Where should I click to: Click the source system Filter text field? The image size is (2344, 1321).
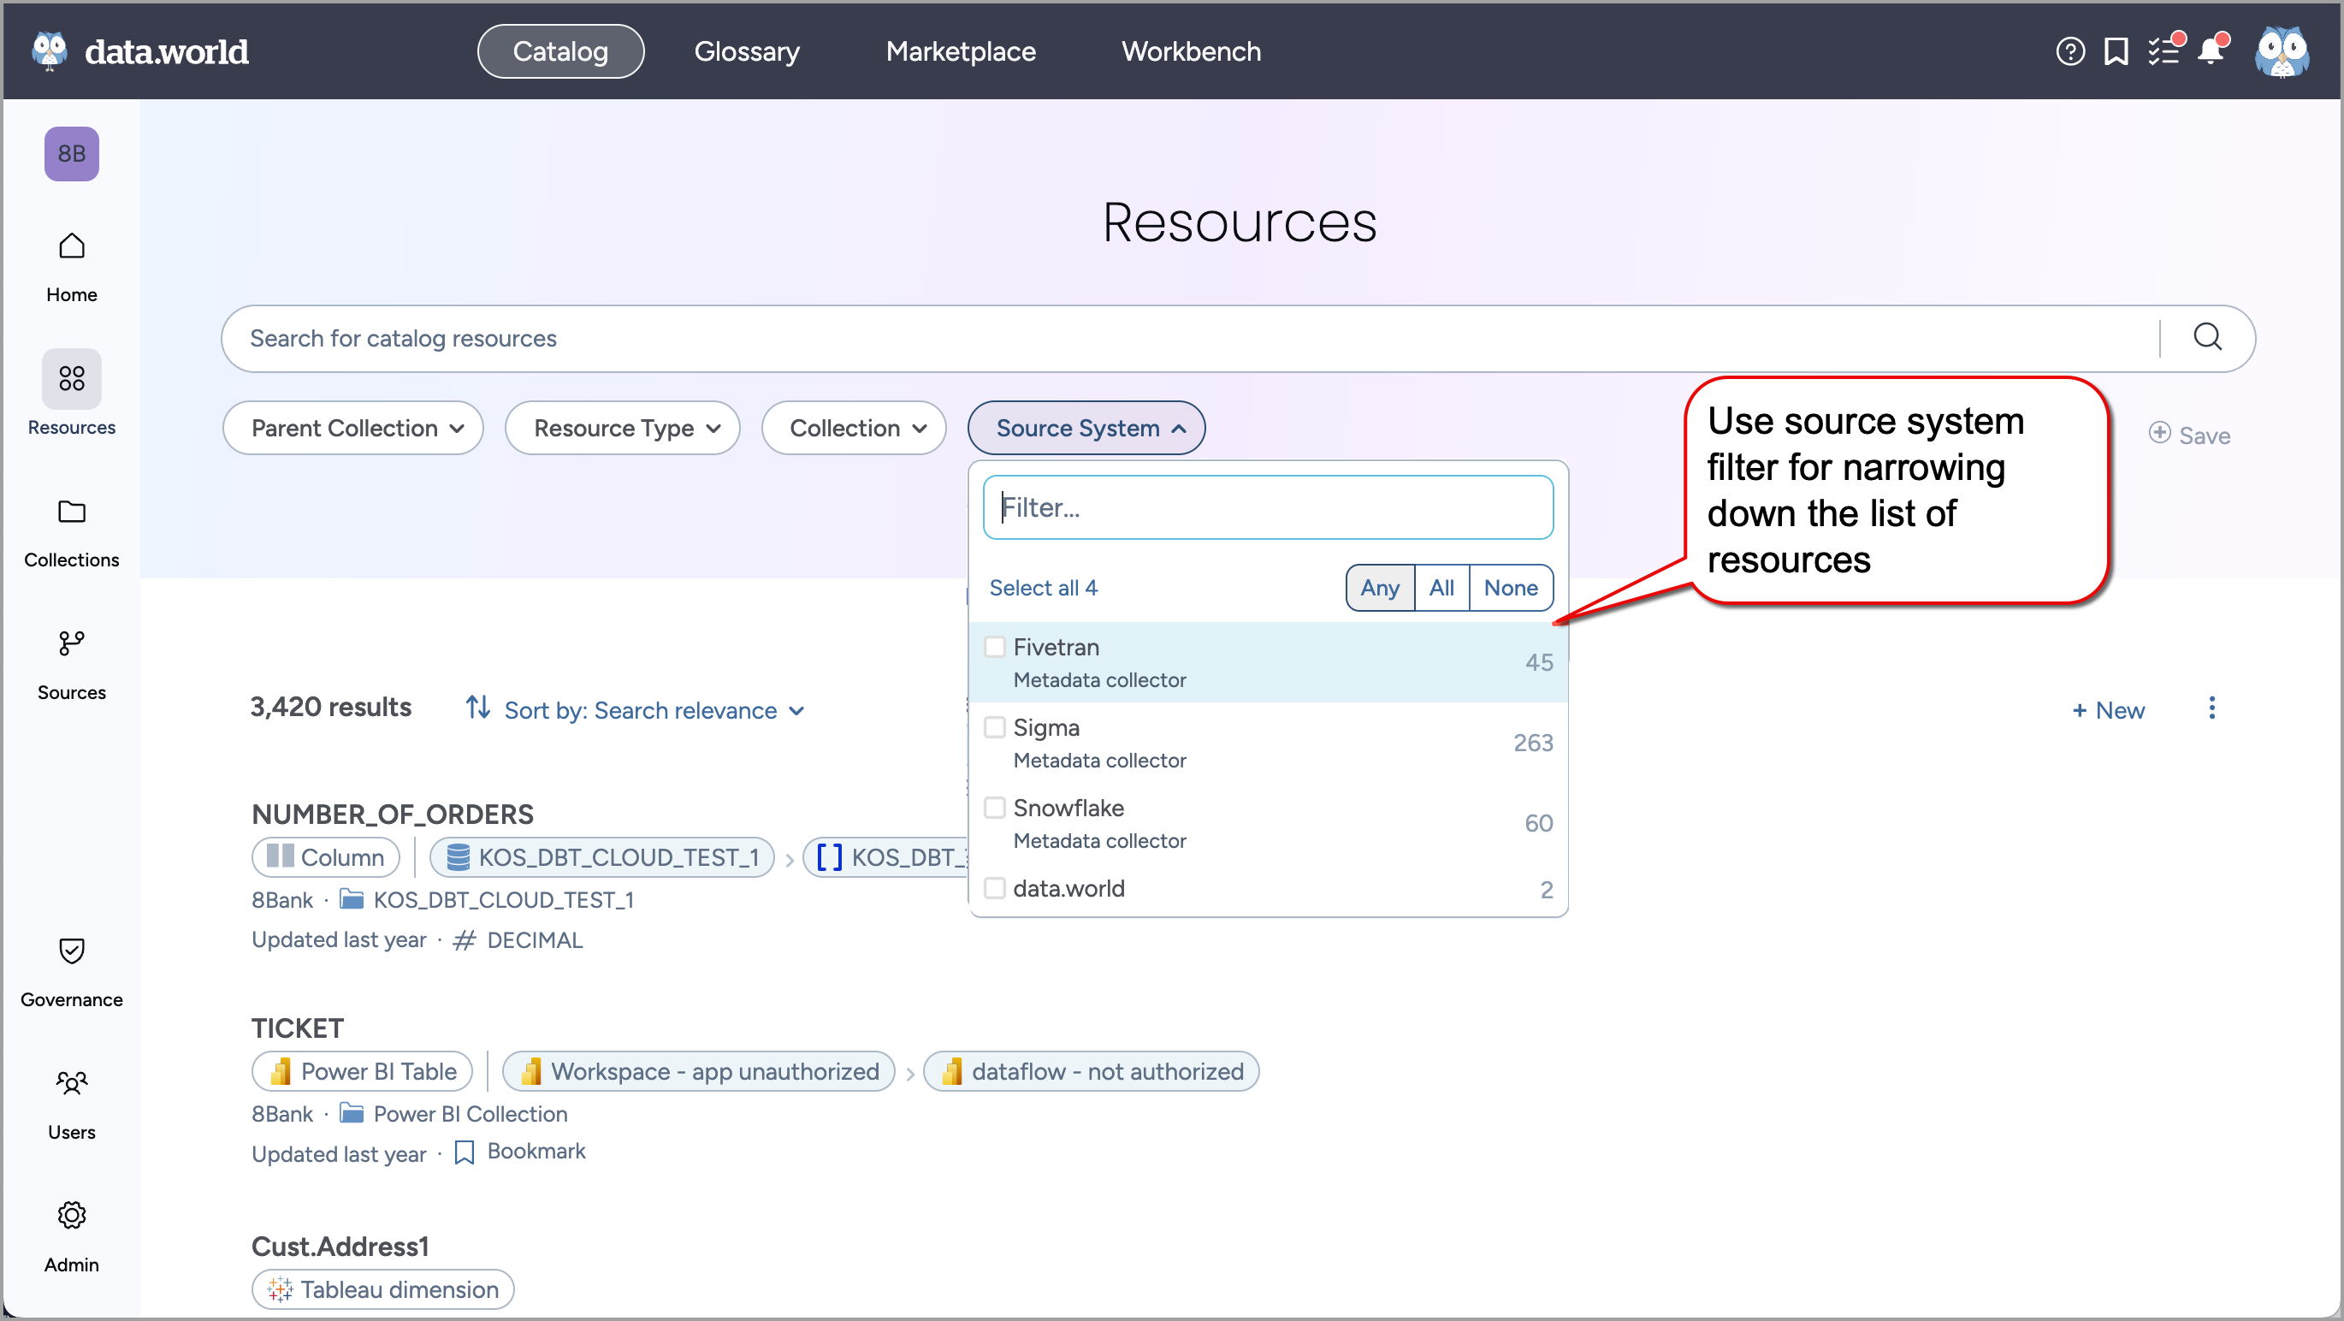point(1268,507)
